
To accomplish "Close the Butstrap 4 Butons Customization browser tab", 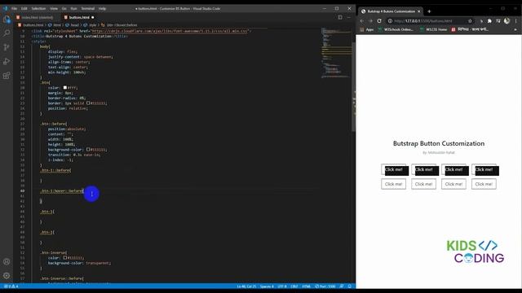I will tap(418, 11).
